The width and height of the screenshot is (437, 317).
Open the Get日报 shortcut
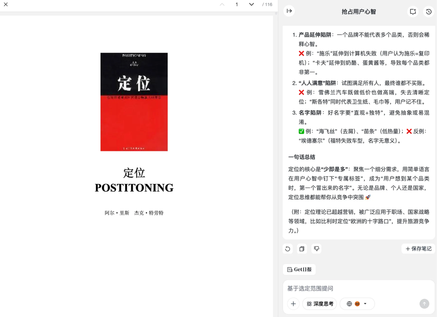[x=299, y=269]
